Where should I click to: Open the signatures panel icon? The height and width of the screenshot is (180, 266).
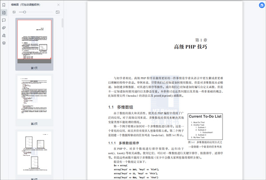point(4,35)
